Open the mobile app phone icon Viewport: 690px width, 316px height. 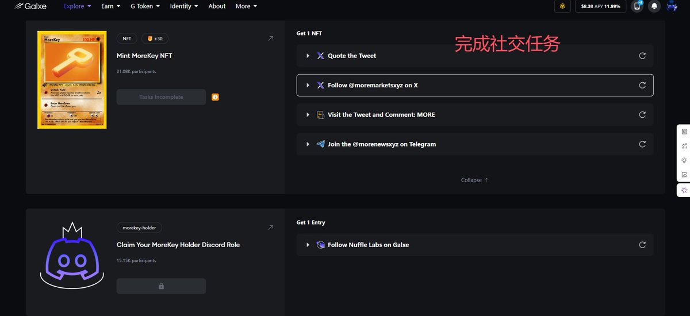tap(637, 6)
